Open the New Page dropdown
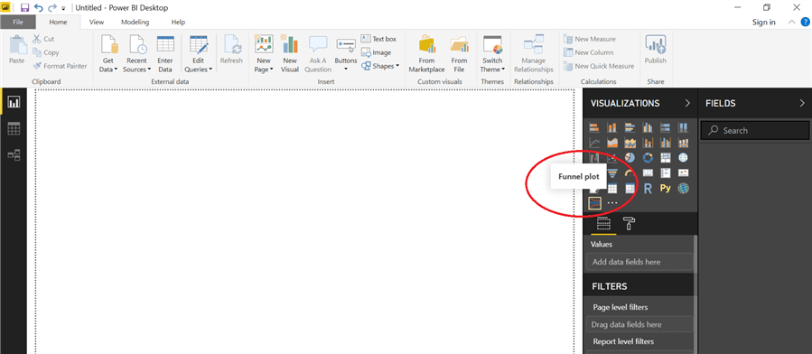812x354 pixels. 264,53
